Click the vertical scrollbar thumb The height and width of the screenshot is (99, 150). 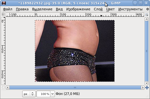click(146, 51)
